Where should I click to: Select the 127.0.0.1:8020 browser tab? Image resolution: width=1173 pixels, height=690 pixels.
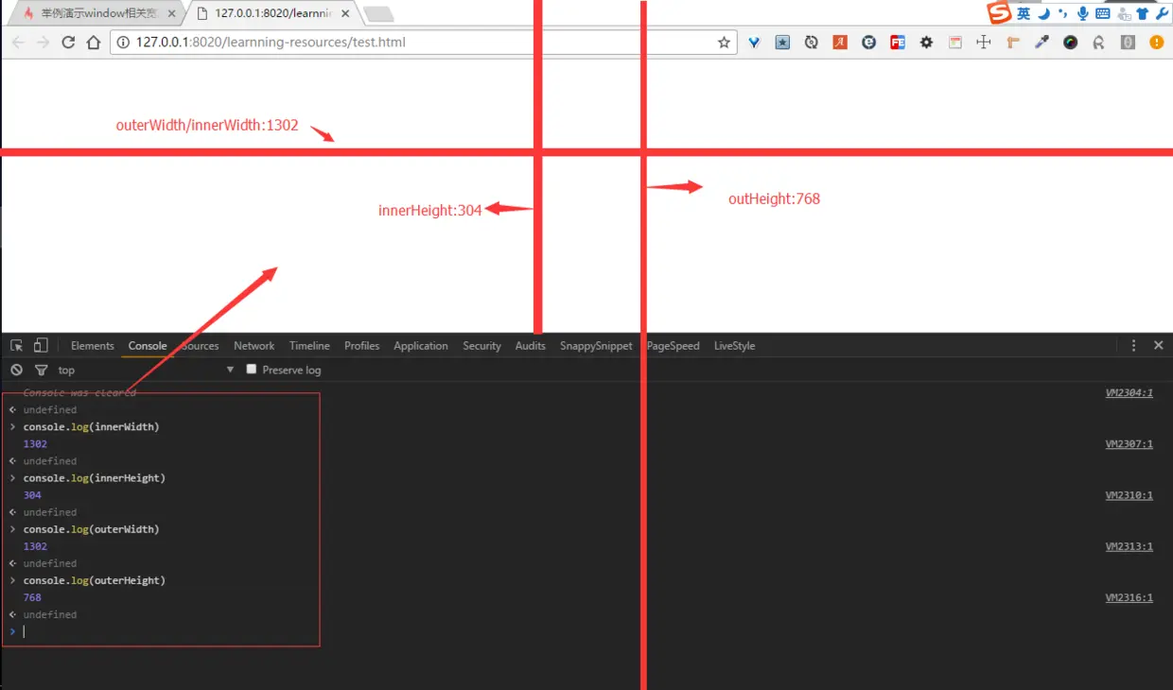(272, 14)
